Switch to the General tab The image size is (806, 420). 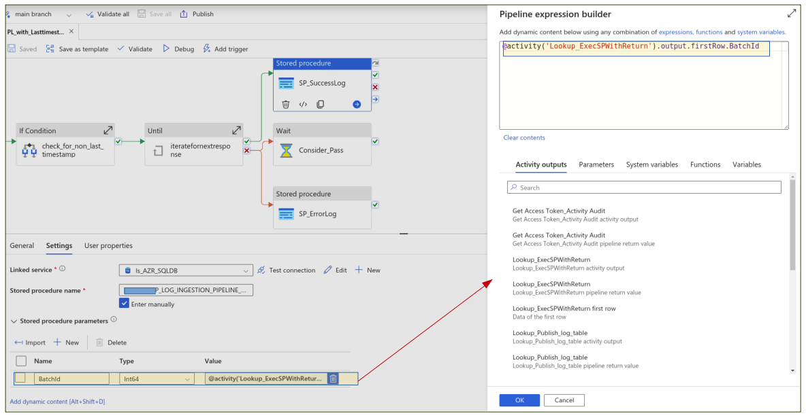pyautogui.click(x=22, y=245)
